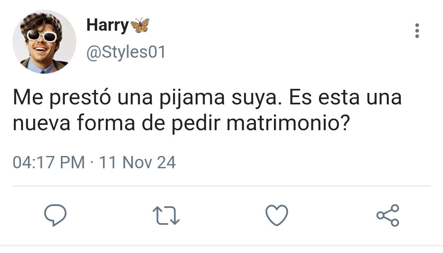
Task: Click the phrase 'Es esta una'
Action: [345, 97]
